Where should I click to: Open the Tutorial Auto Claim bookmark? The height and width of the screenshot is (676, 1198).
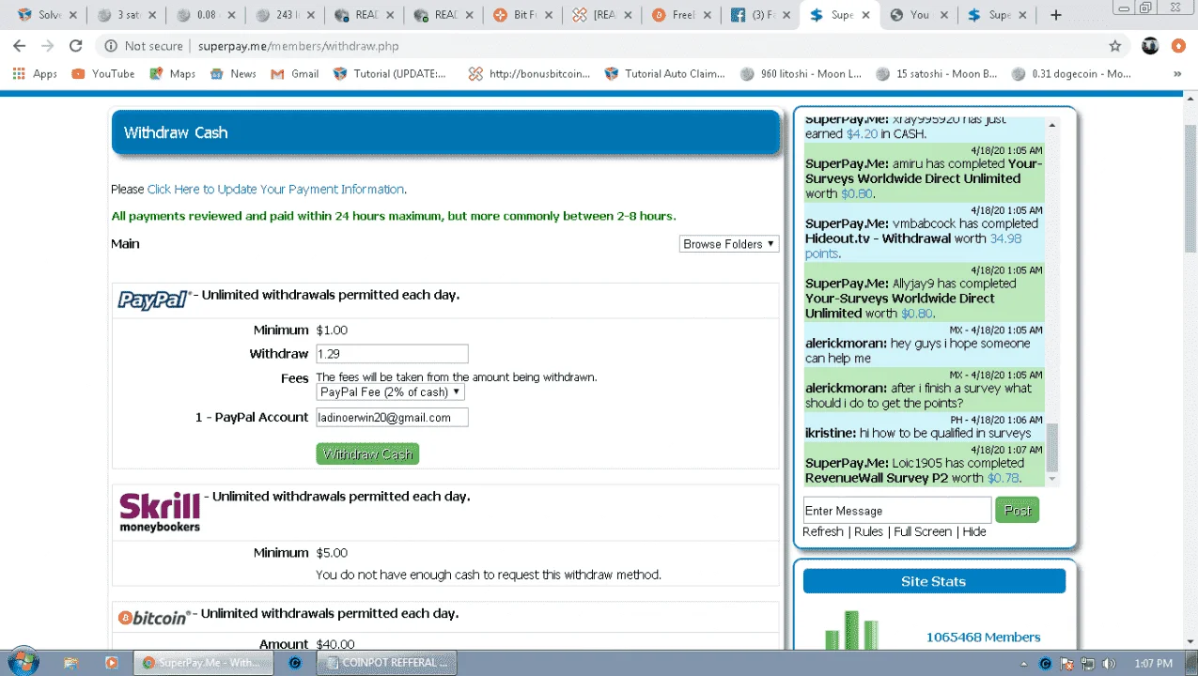click(665, 73)
